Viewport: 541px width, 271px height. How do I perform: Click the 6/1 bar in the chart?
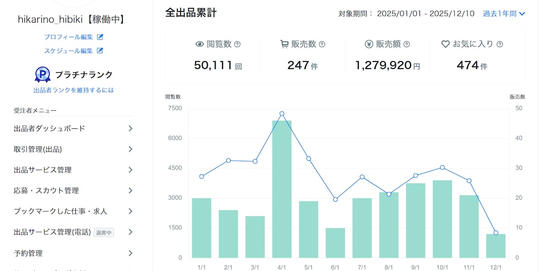pyautogui.click(x=335, y=243)
